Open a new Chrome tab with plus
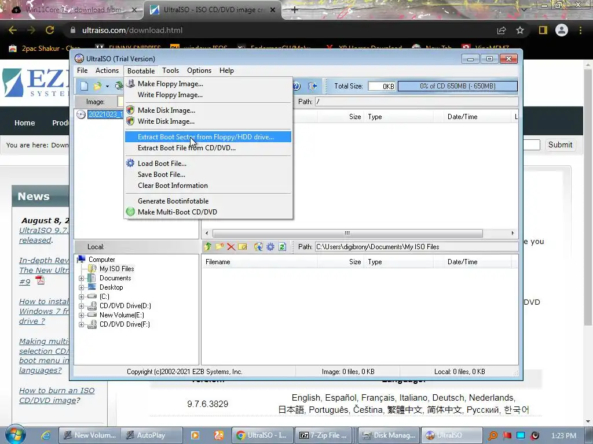Viewport: 593px width, 444px height. [295, 10]
